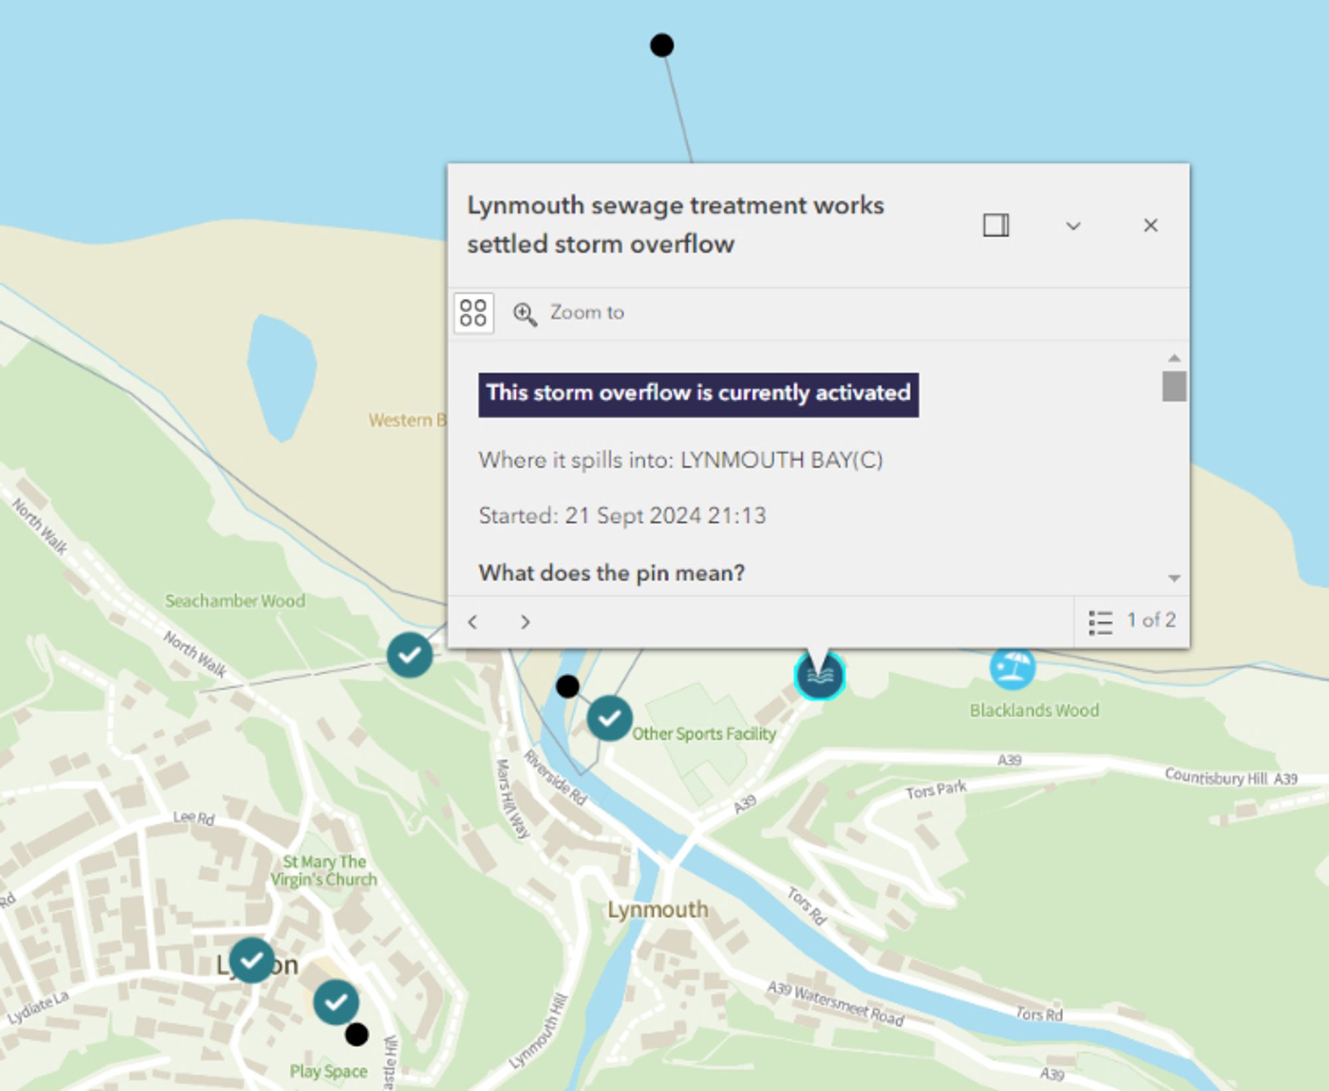Click the Blacklands Wood map label

click(x=1034, y=710)
